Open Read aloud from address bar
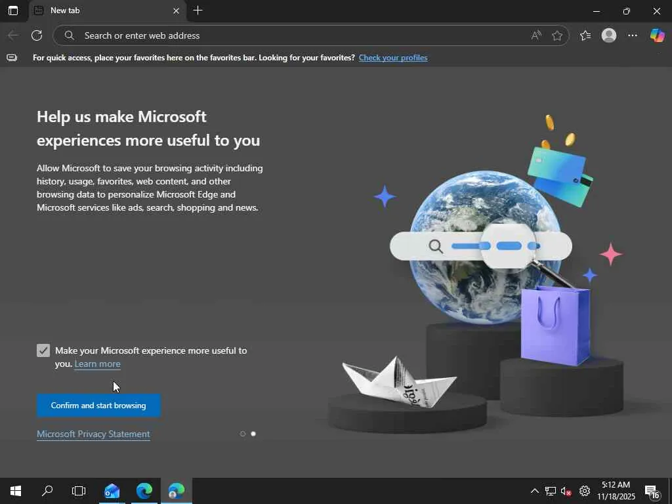 pos(536,35)
